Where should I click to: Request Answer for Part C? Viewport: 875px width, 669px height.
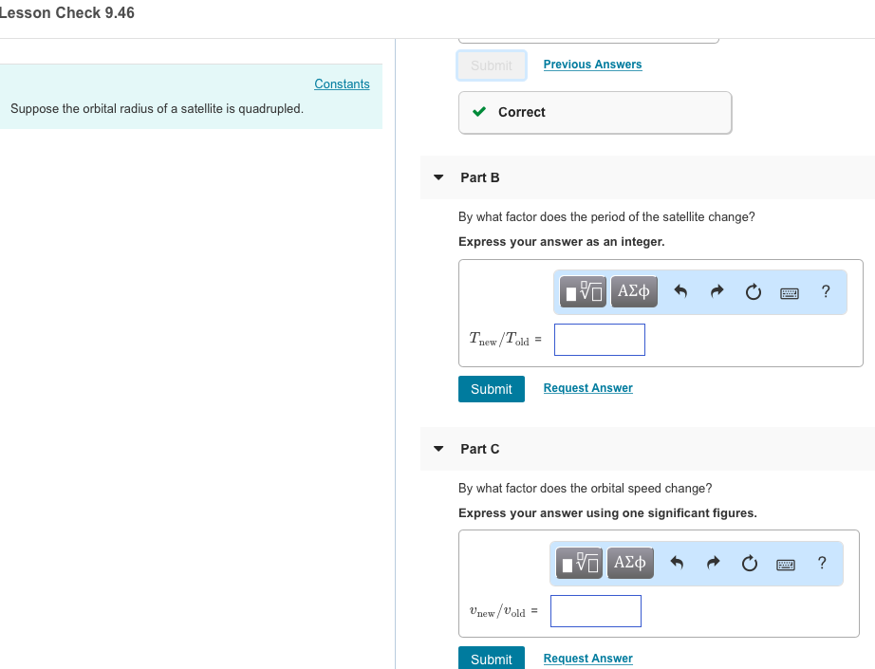(587, 658)
